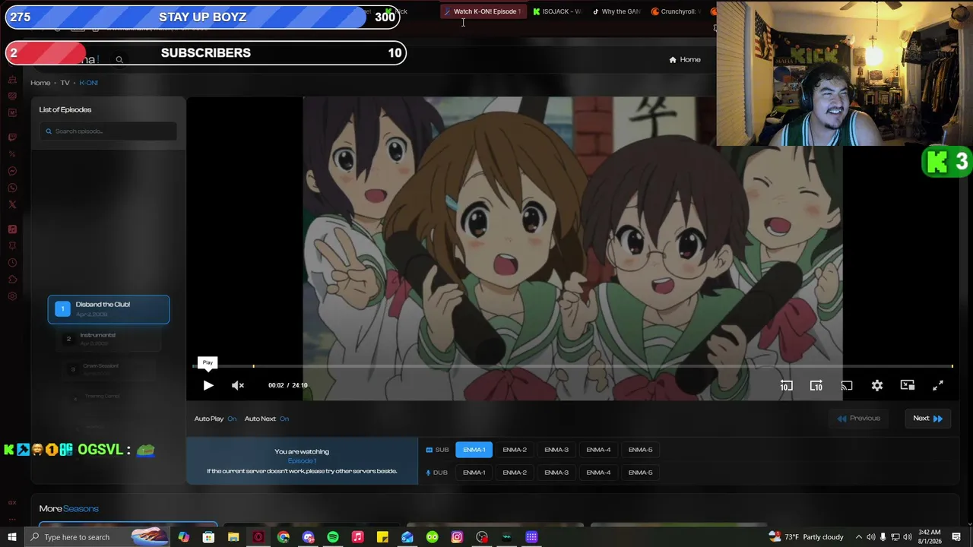The width and height of the screenshot is (973, 547).
Task: Select SUB server ENMA-5
Action: [x=640, y=450]
